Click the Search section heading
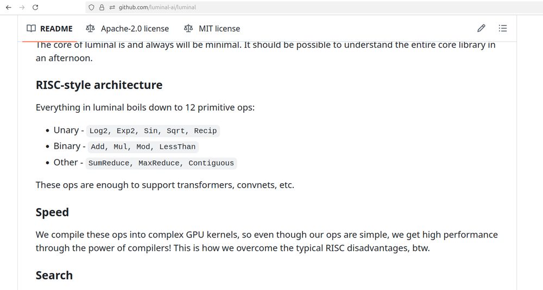 [54, 275]
